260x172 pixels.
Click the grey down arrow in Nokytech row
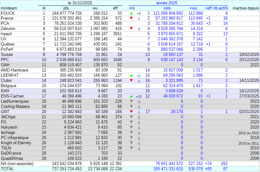(x=131, y=127)
